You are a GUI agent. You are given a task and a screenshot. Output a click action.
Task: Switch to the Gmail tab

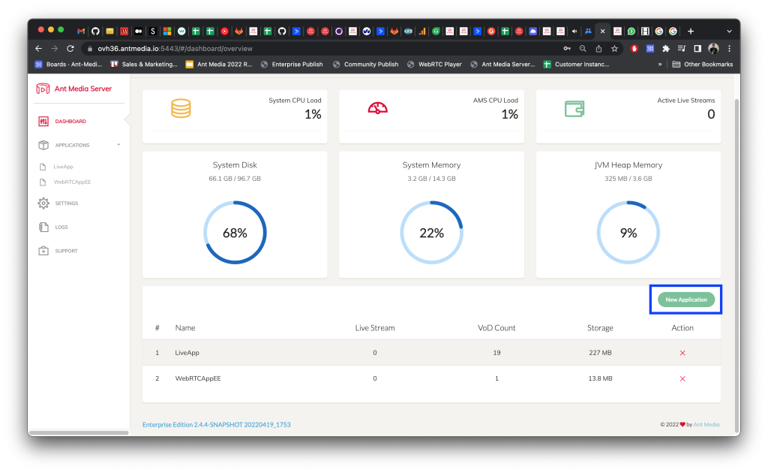(x=81, y=31)
